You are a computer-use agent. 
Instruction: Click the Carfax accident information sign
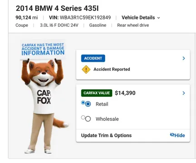(43, 50)
